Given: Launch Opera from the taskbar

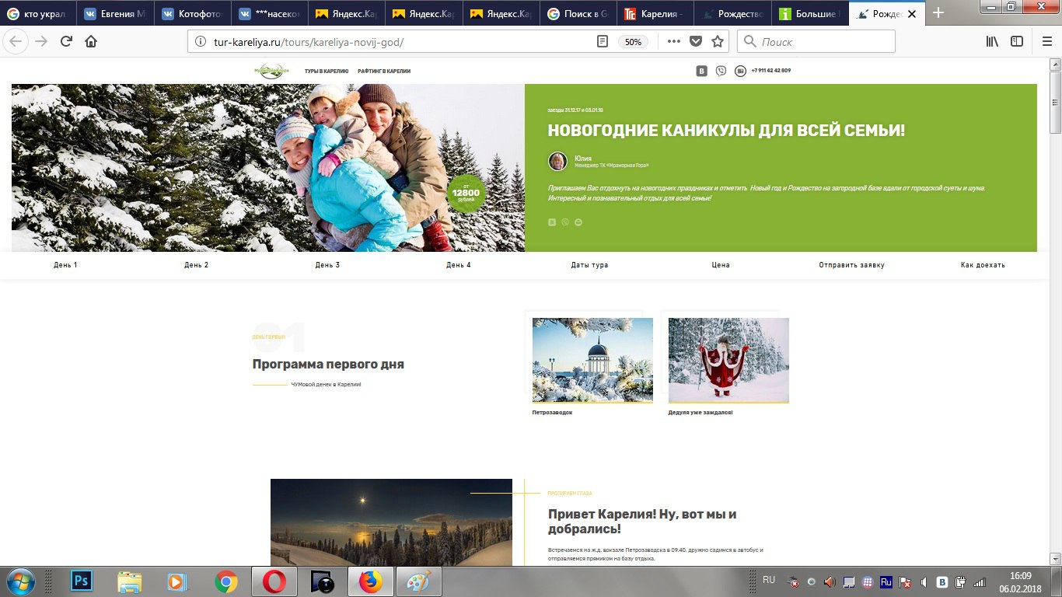Looking at the screenshot, I should [274, 581].
